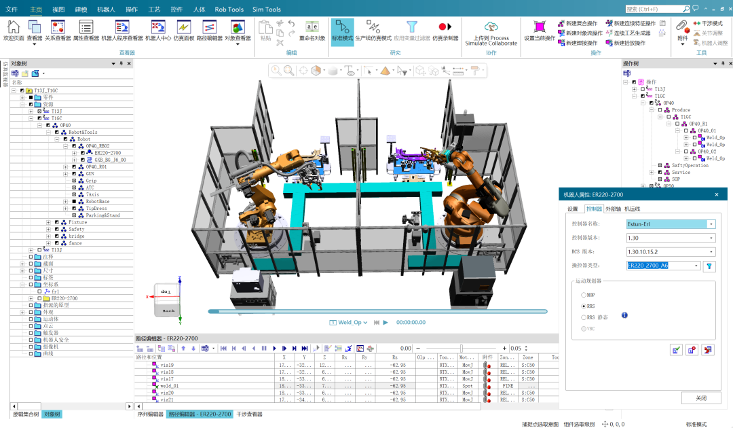Click the 仿真录制器 record icon

click(445, 30)
